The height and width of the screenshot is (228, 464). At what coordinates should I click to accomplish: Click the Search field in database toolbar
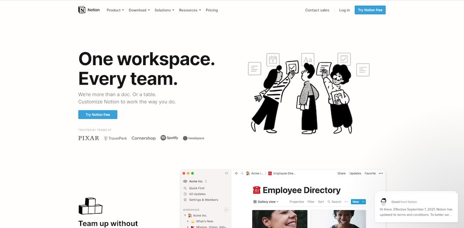coord(334,202)
